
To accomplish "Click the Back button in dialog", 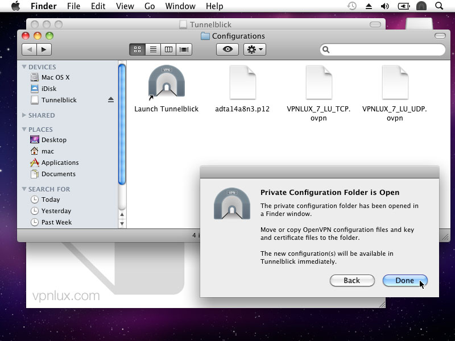I will click(x=352, y=280).
